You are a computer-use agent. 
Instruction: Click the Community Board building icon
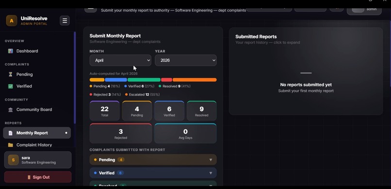[x=11, y=110]
